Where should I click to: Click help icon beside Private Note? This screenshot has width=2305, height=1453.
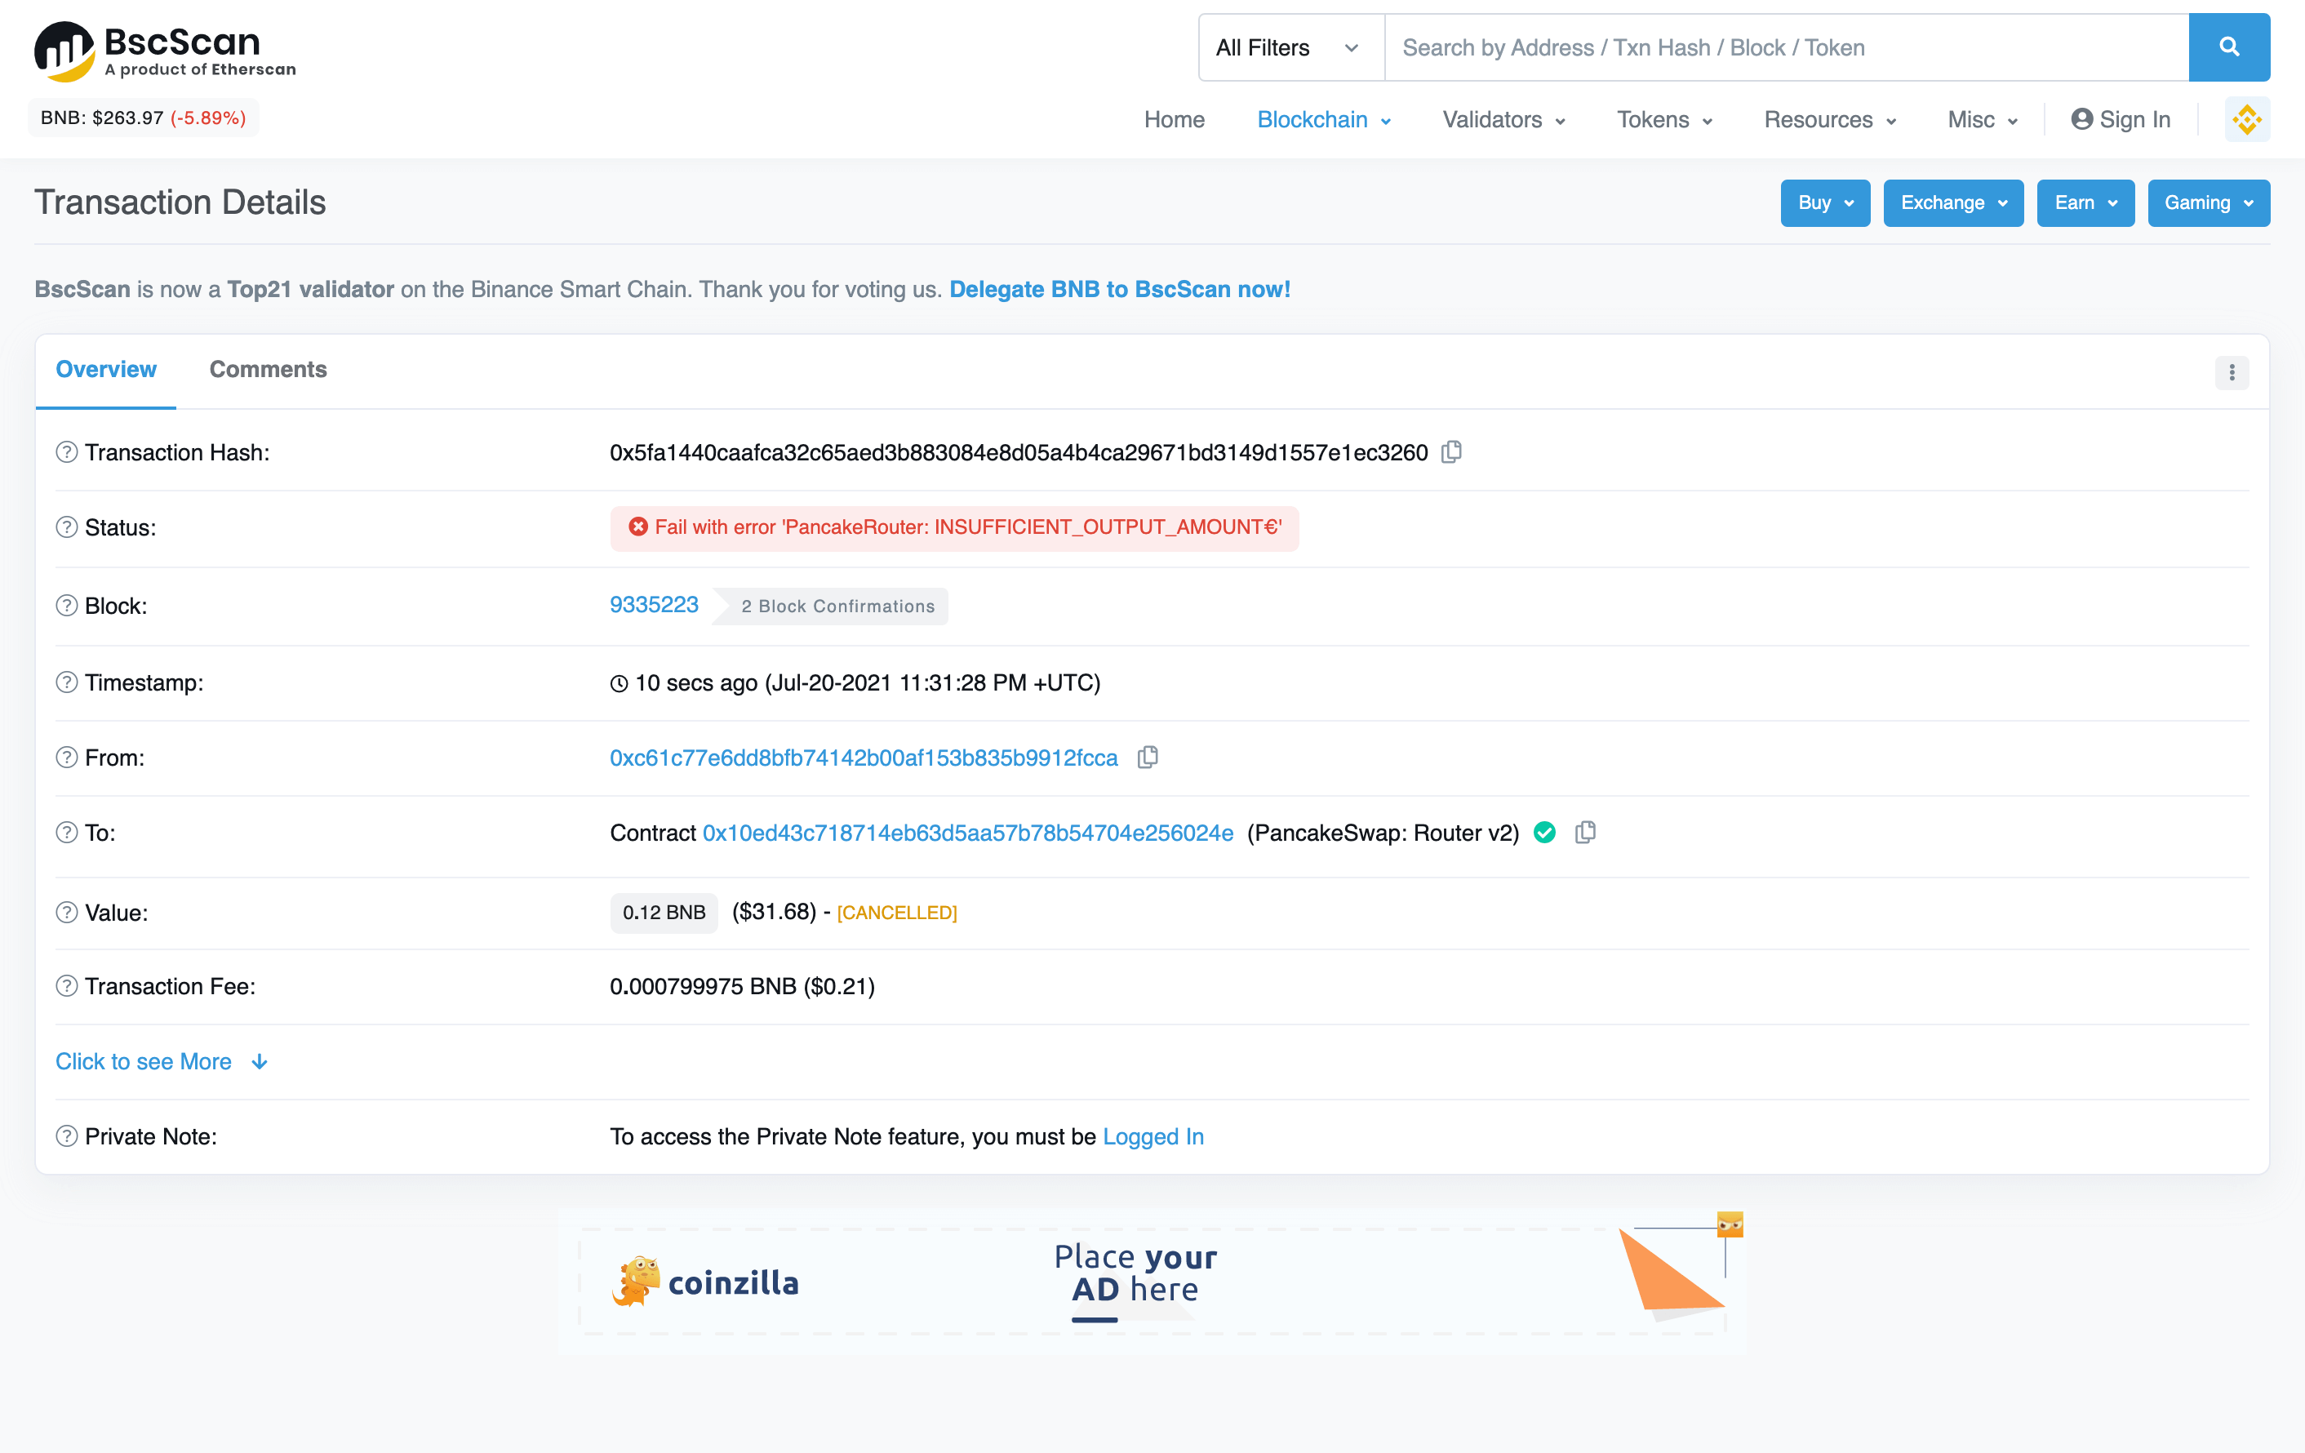(x=66, y=1136)
